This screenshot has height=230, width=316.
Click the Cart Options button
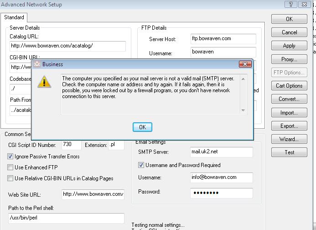289,86
